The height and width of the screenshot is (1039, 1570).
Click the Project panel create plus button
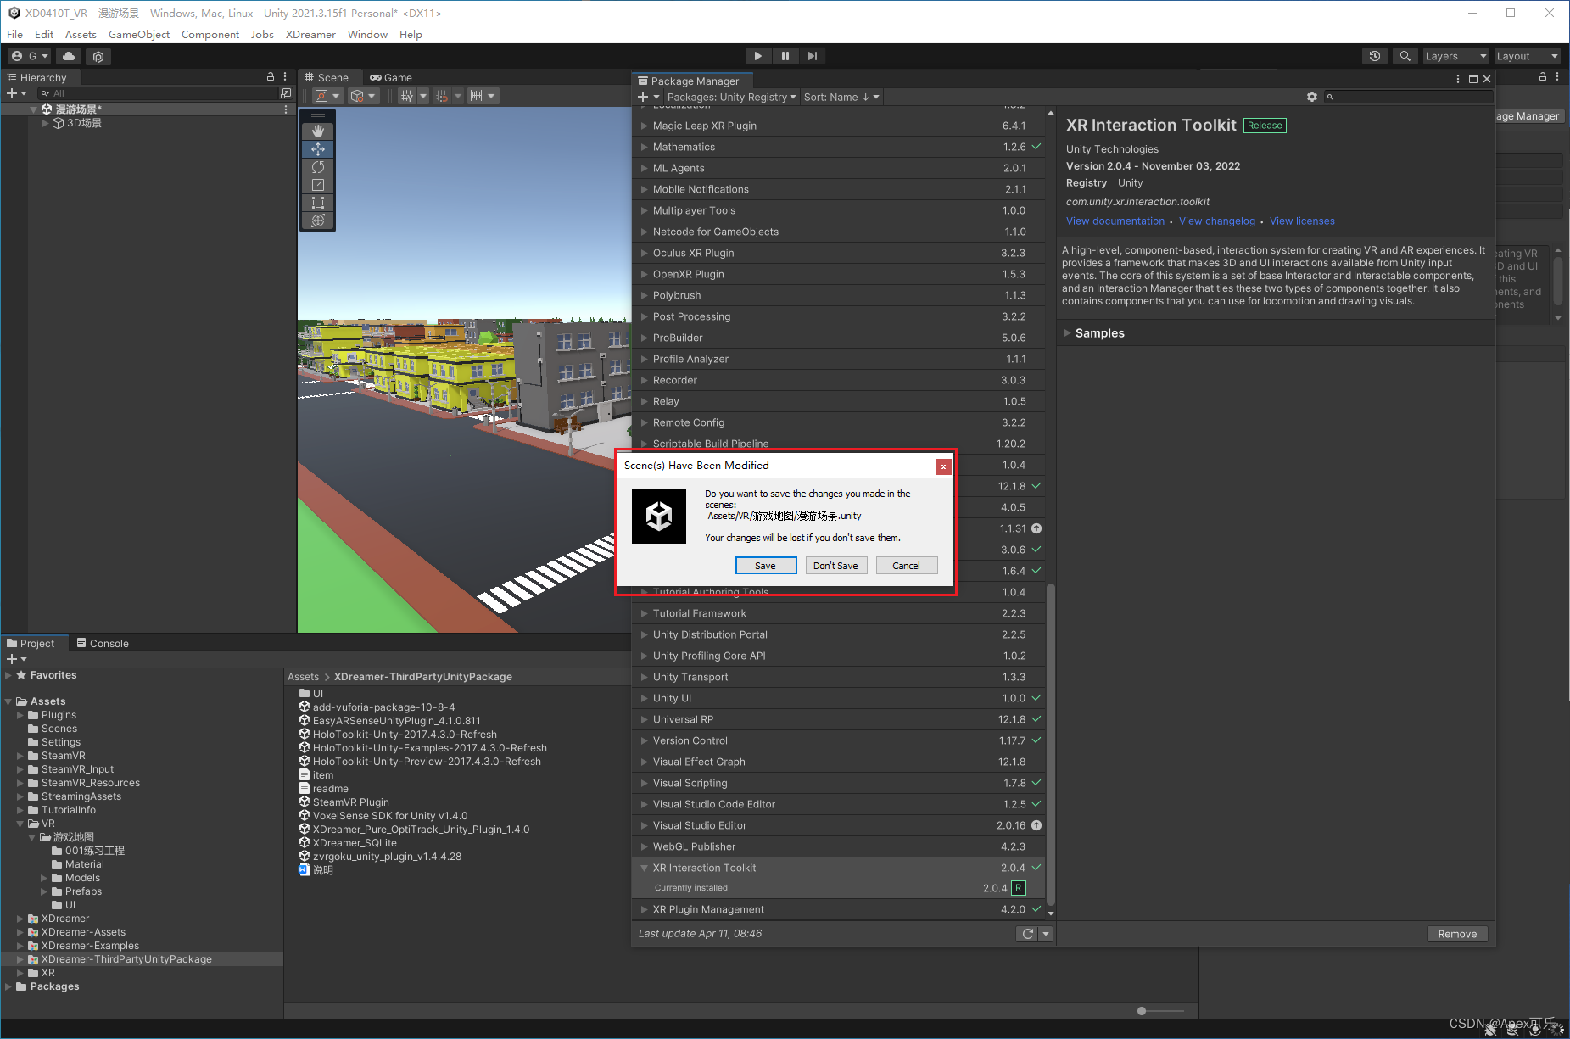click(16, 659)
